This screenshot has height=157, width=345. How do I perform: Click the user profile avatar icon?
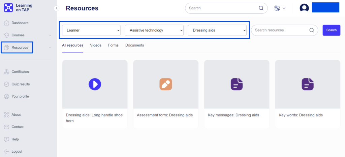304,8
